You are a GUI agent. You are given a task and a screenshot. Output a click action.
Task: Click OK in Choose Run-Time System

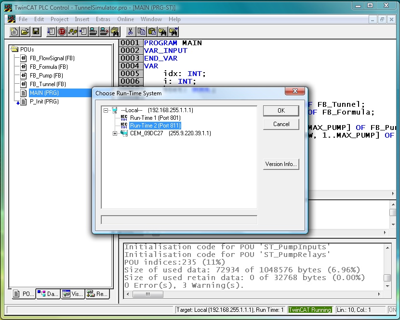[281, 111]
